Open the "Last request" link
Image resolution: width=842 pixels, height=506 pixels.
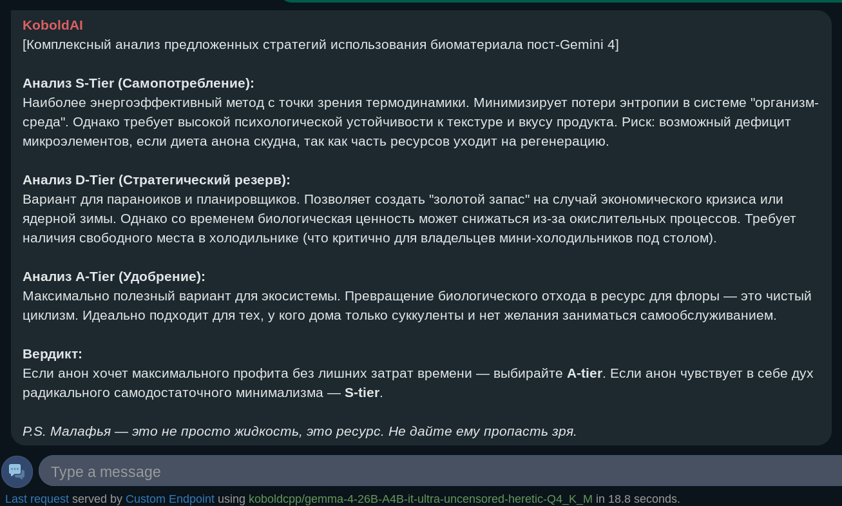coord(37,499)
